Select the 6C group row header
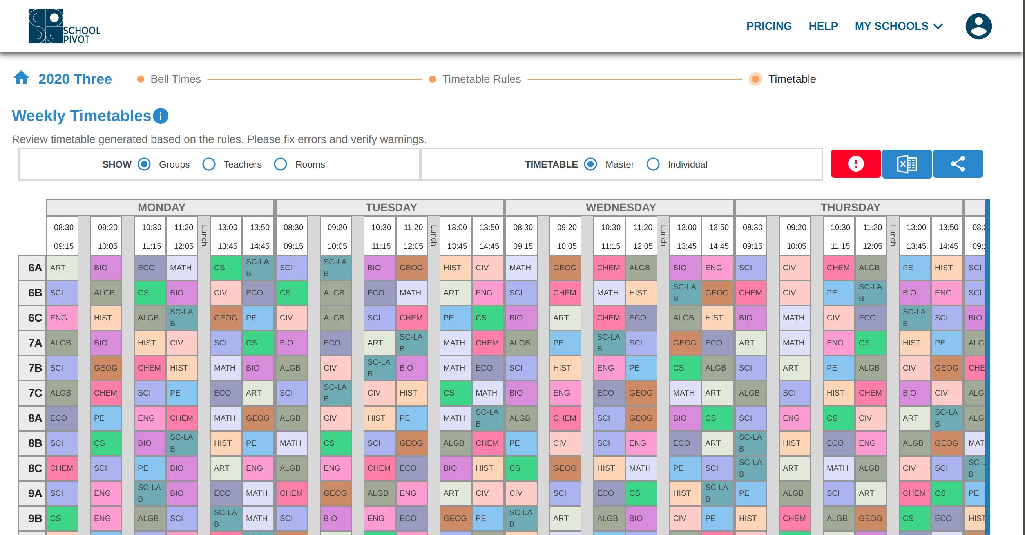Image resolution: width=1025 pixels, height=535 pixels. tap(32, 318)
